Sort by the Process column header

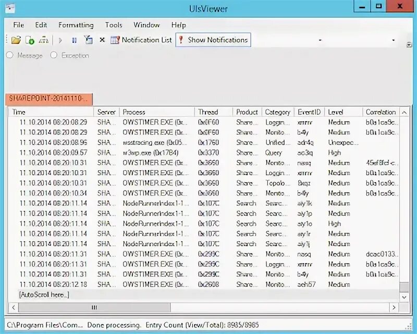[x=157, y=112]
